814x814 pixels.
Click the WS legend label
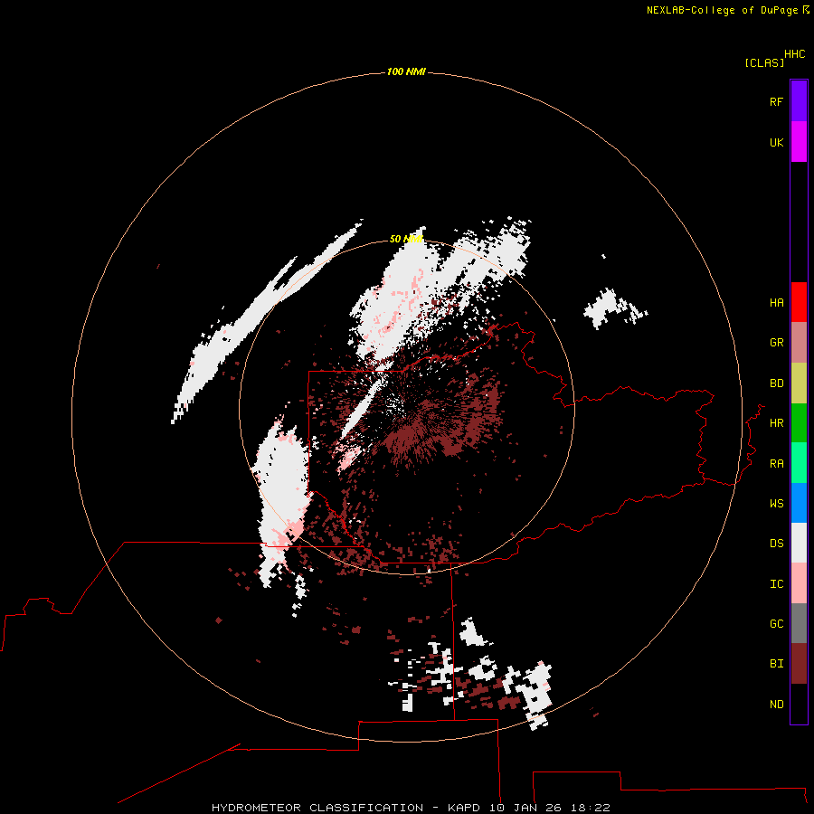(776, 504)
